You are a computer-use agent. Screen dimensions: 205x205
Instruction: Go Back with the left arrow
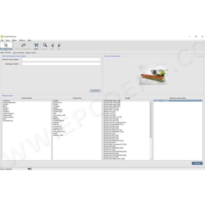[x=52, y=46]
